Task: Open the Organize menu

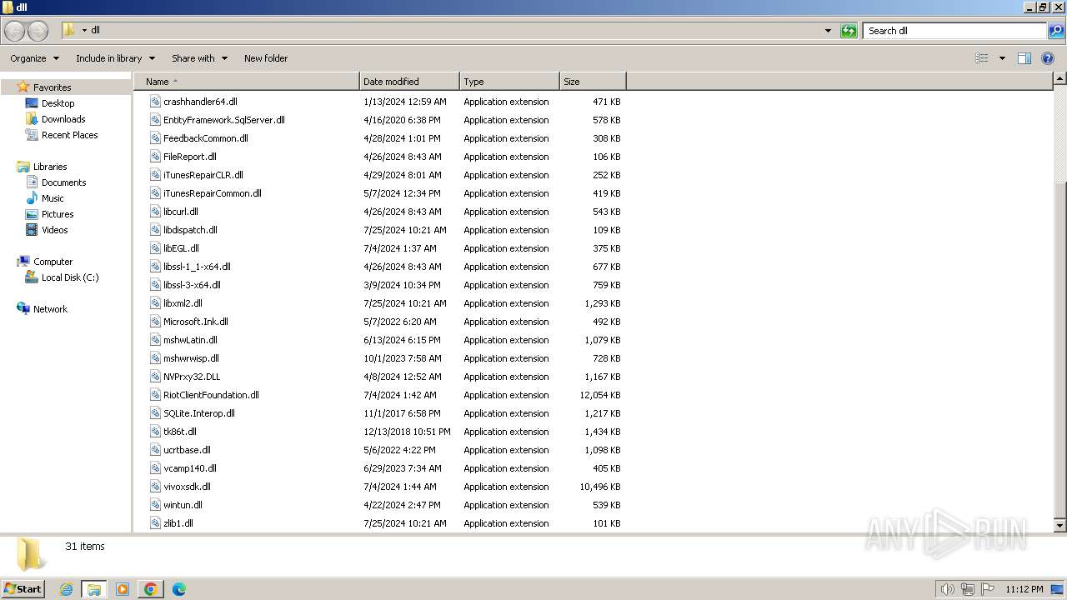Action: [34, 58]
